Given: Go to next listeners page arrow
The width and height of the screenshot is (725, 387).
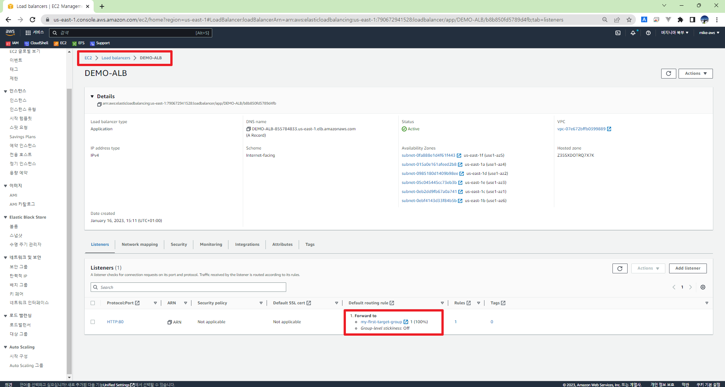Looking at the screenshot, I should [x=691, y=287].
